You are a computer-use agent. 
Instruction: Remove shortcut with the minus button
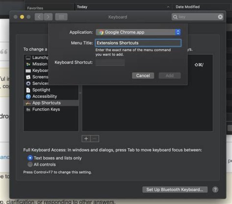click(94, 139)
